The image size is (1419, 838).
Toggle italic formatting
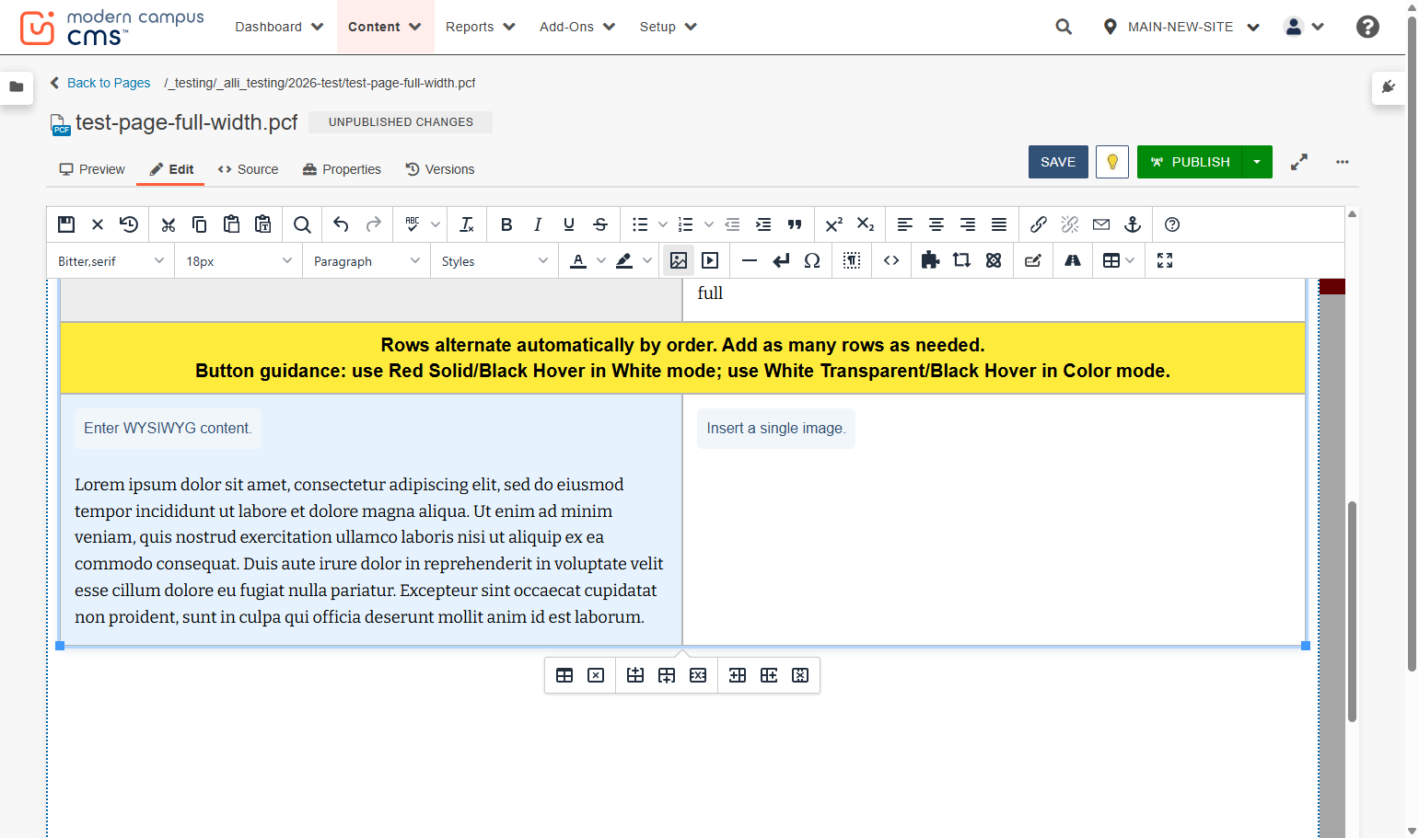click(x=538, y=224)
